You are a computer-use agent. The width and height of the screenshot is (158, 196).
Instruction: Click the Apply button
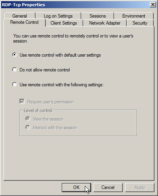coord(140,187)
